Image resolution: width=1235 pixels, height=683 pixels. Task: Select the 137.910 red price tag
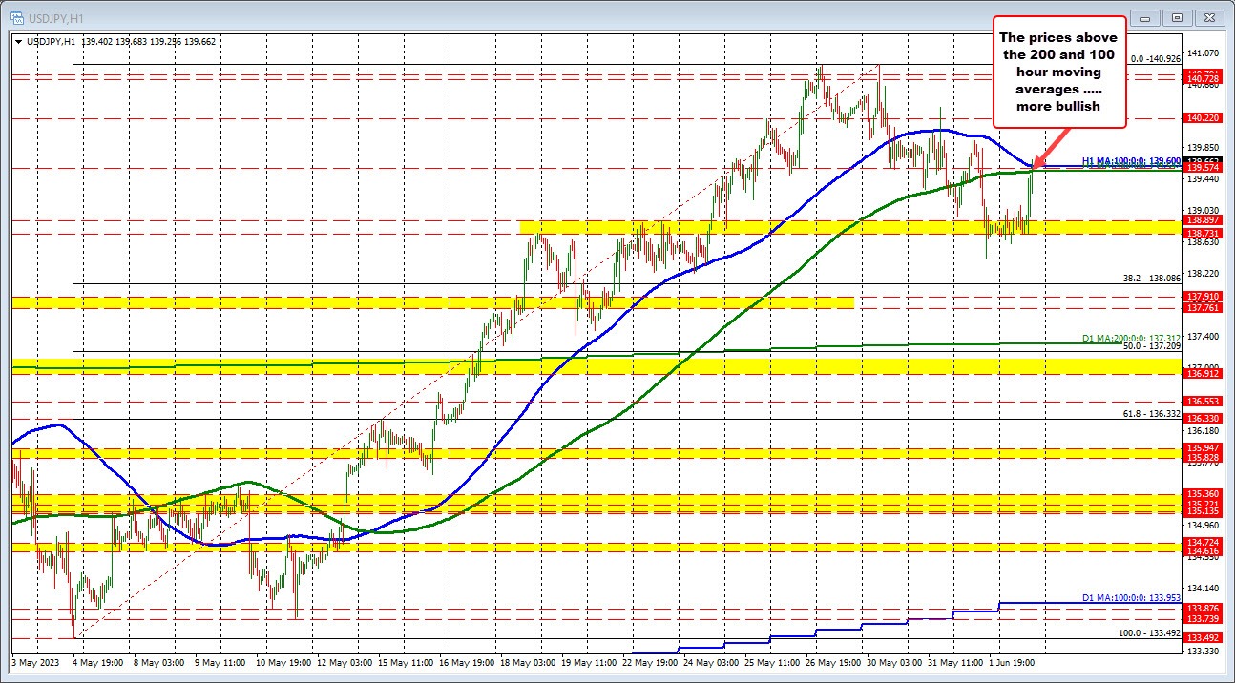click(1201, 297)
